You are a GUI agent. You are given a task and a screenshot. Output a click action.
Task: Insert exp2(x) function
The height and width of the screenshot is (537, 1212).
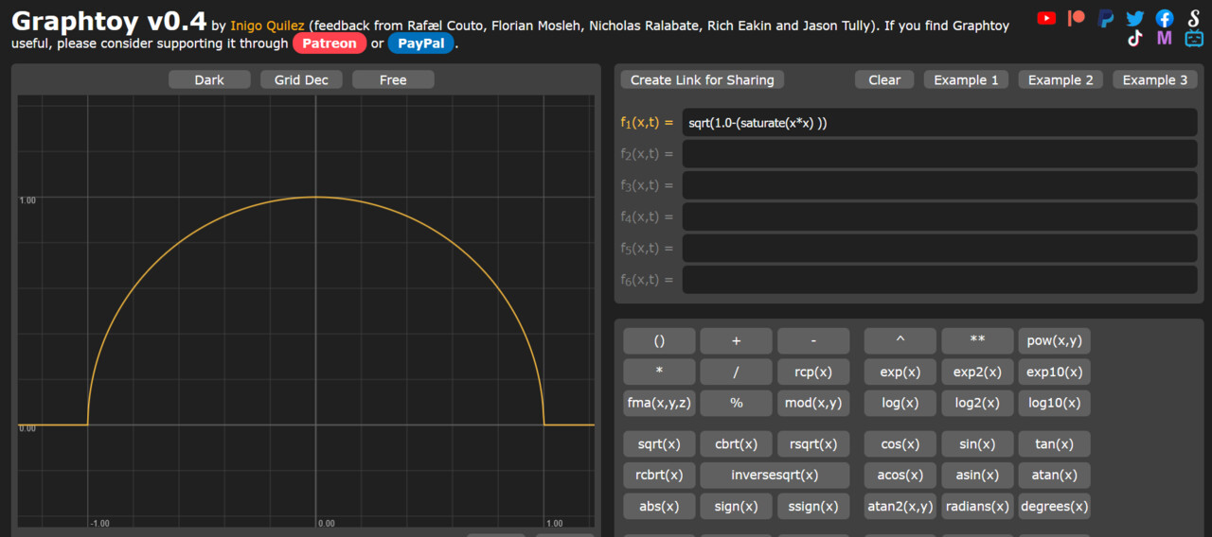click(x=977, y=372)
